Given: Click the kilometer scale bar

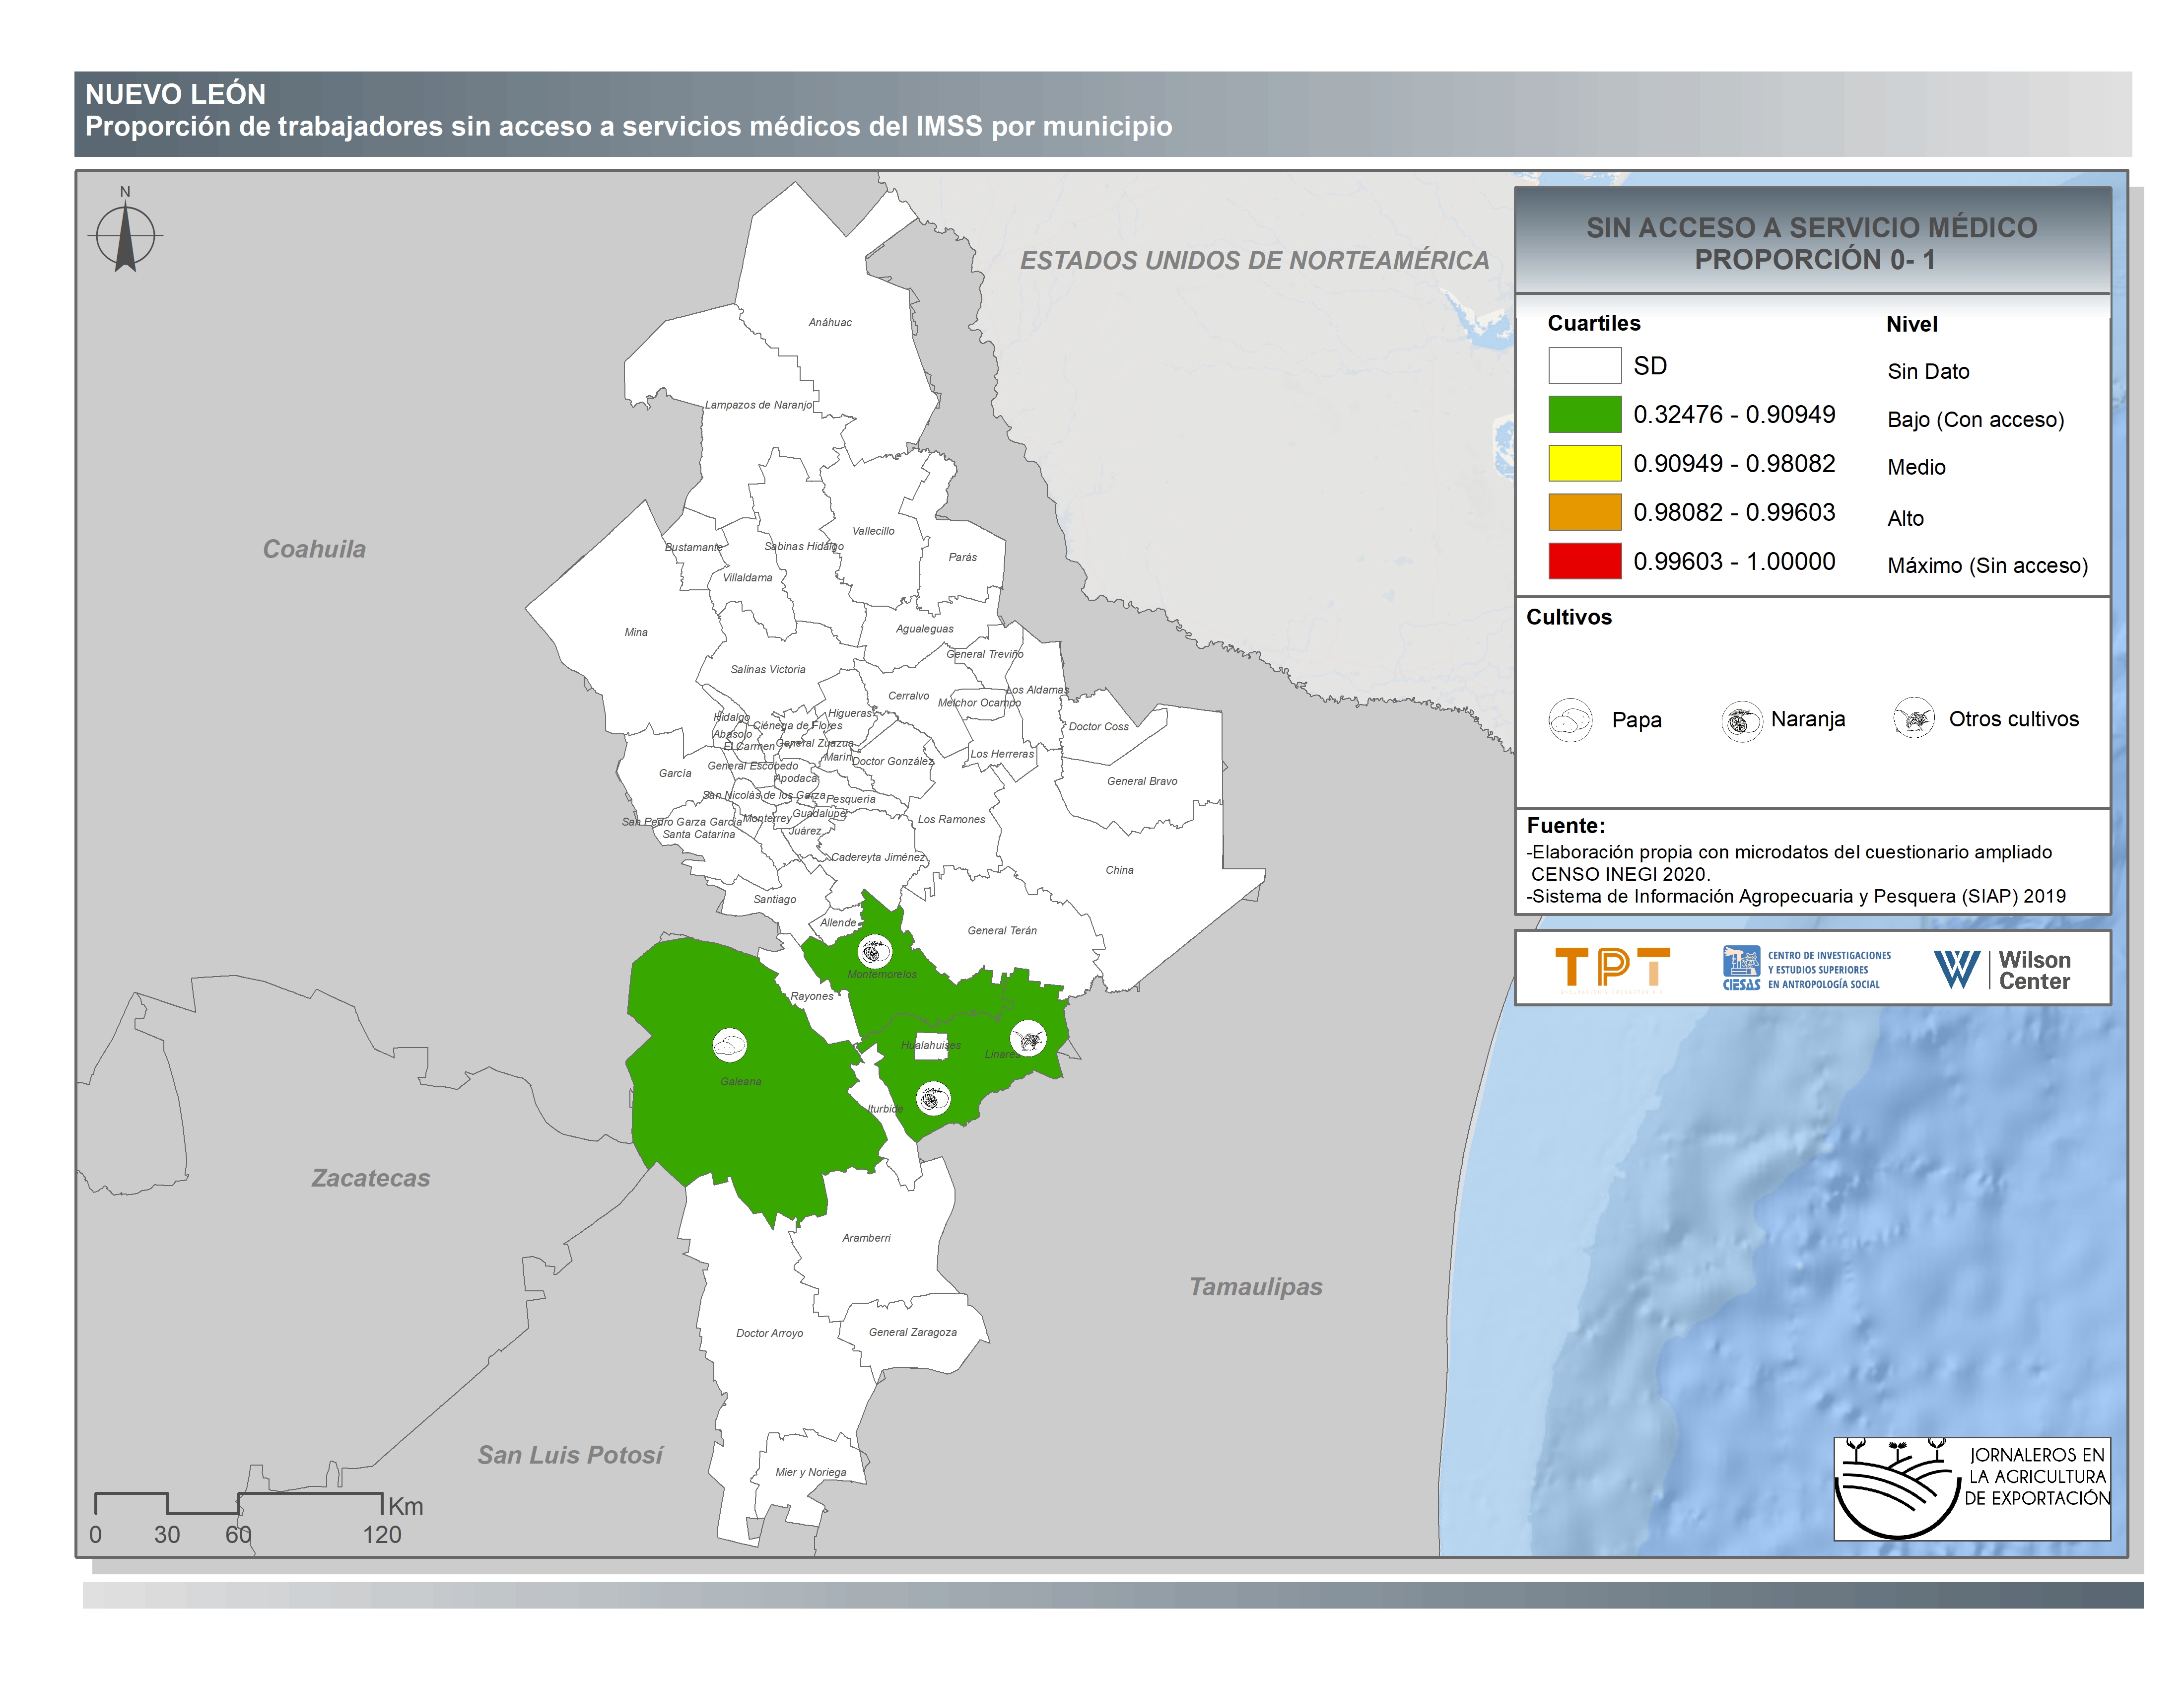Looking at the screenshot, I should (x=239, y=1503).
